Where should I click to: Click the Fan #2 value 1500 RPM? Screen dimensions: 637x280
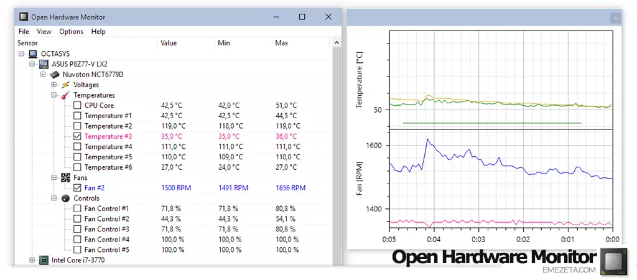176,188
